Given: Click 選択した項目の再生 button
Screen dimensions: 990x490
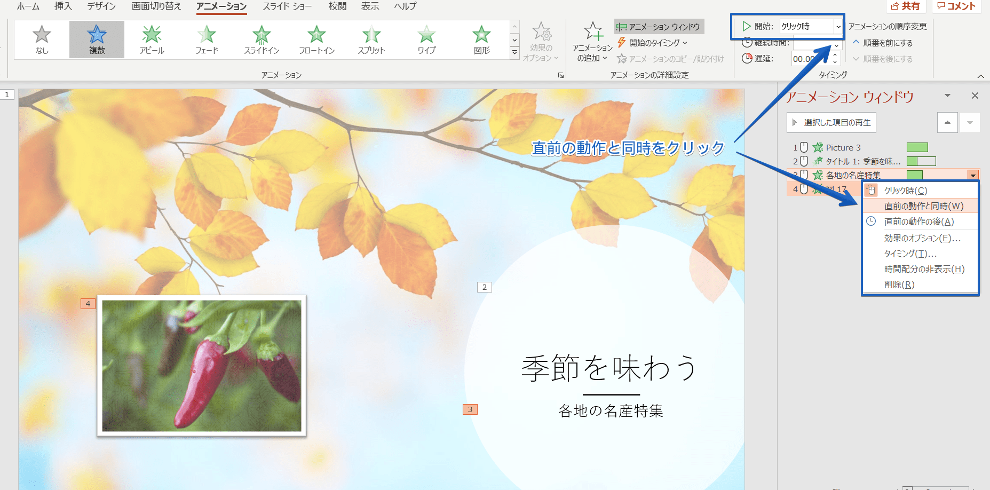Looking at the screenshot, I should pyautogui.click(x=831, y=122).
